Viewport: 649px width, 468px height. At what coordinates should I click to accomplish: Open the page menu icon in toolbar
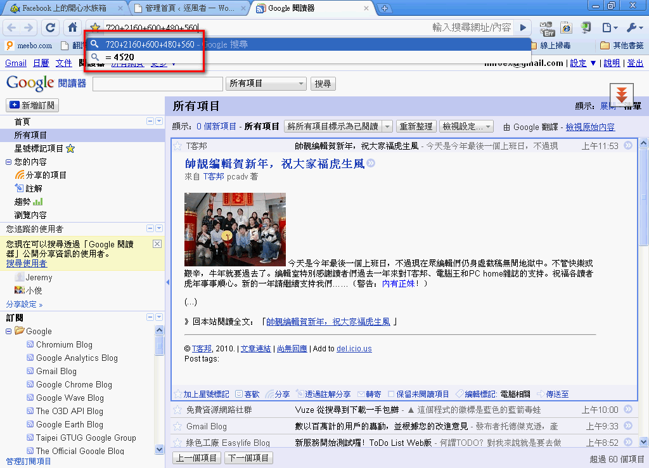click(610, 28)
